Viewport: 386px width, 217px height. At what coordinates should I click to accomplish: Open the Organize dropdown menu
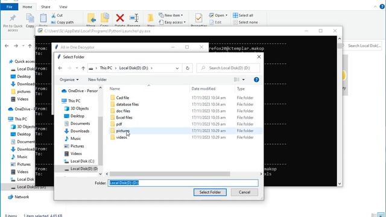click(x=69, y=80)
